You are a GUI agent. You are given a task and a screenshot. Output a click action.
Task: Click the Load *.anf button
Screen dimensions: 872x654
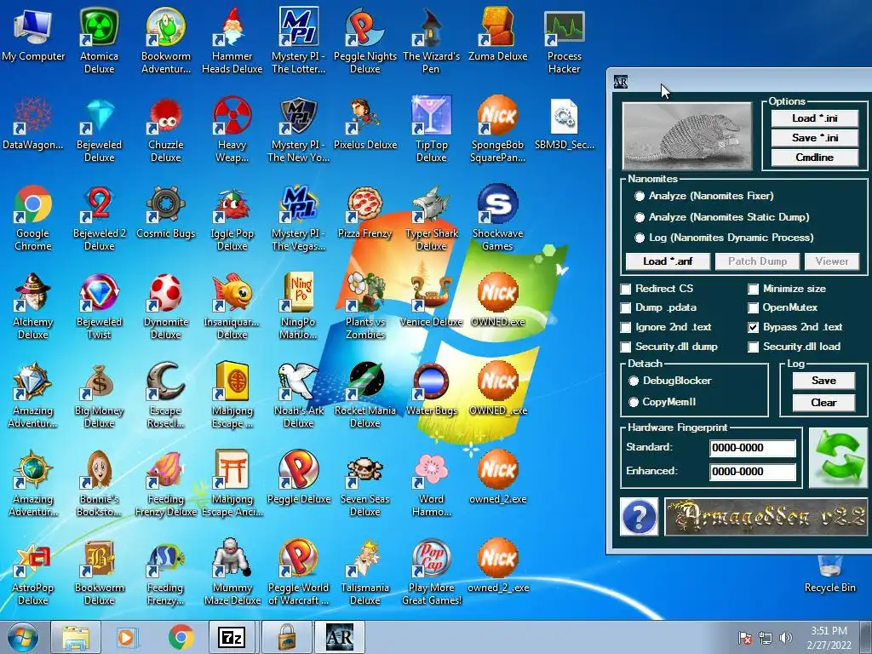coord(668,261)
